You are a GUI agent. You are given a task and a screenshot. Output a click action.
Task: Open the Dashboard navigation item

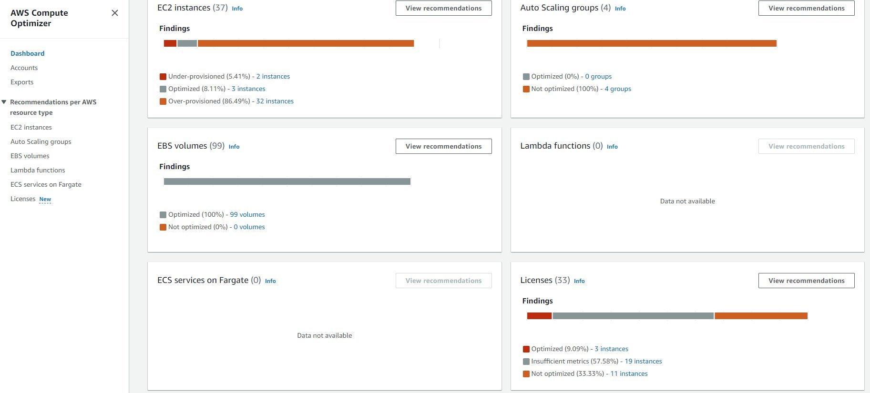(28, 53)
